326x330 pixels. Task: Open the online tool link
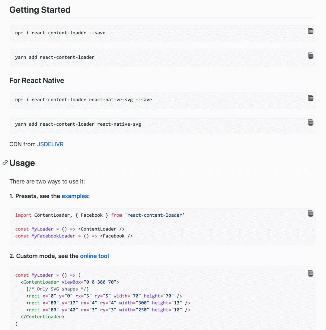(94, 256)
